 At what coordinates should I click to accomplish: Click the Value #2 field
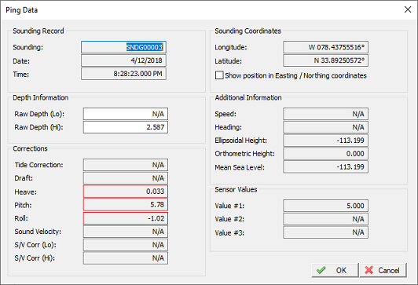(x=325, y=219)
